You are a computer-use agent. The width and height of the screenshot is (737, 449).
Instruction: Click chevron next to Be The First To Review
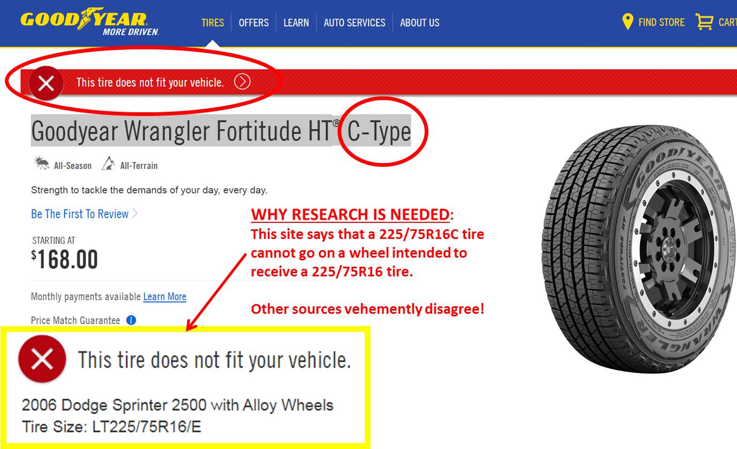click(135, 214)
